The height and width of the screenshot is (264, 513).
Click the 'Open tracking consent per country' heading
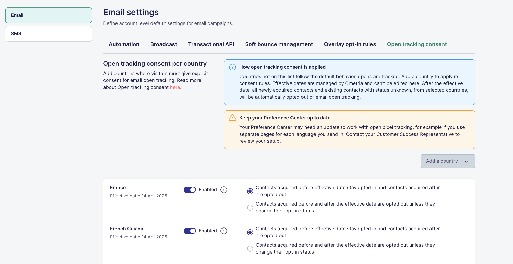coord(155,64)
